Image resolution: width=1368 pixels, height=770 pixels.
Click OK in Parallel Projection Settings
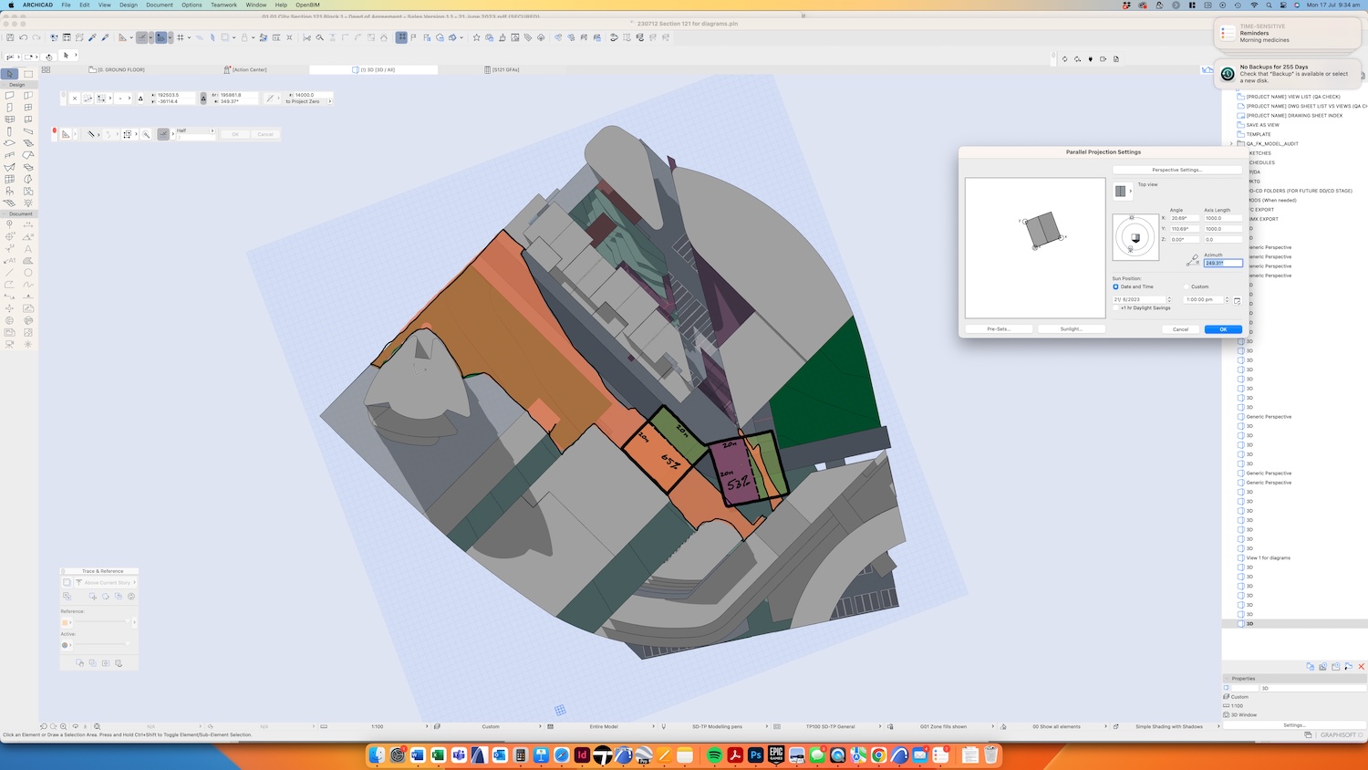coord(1223,329)
